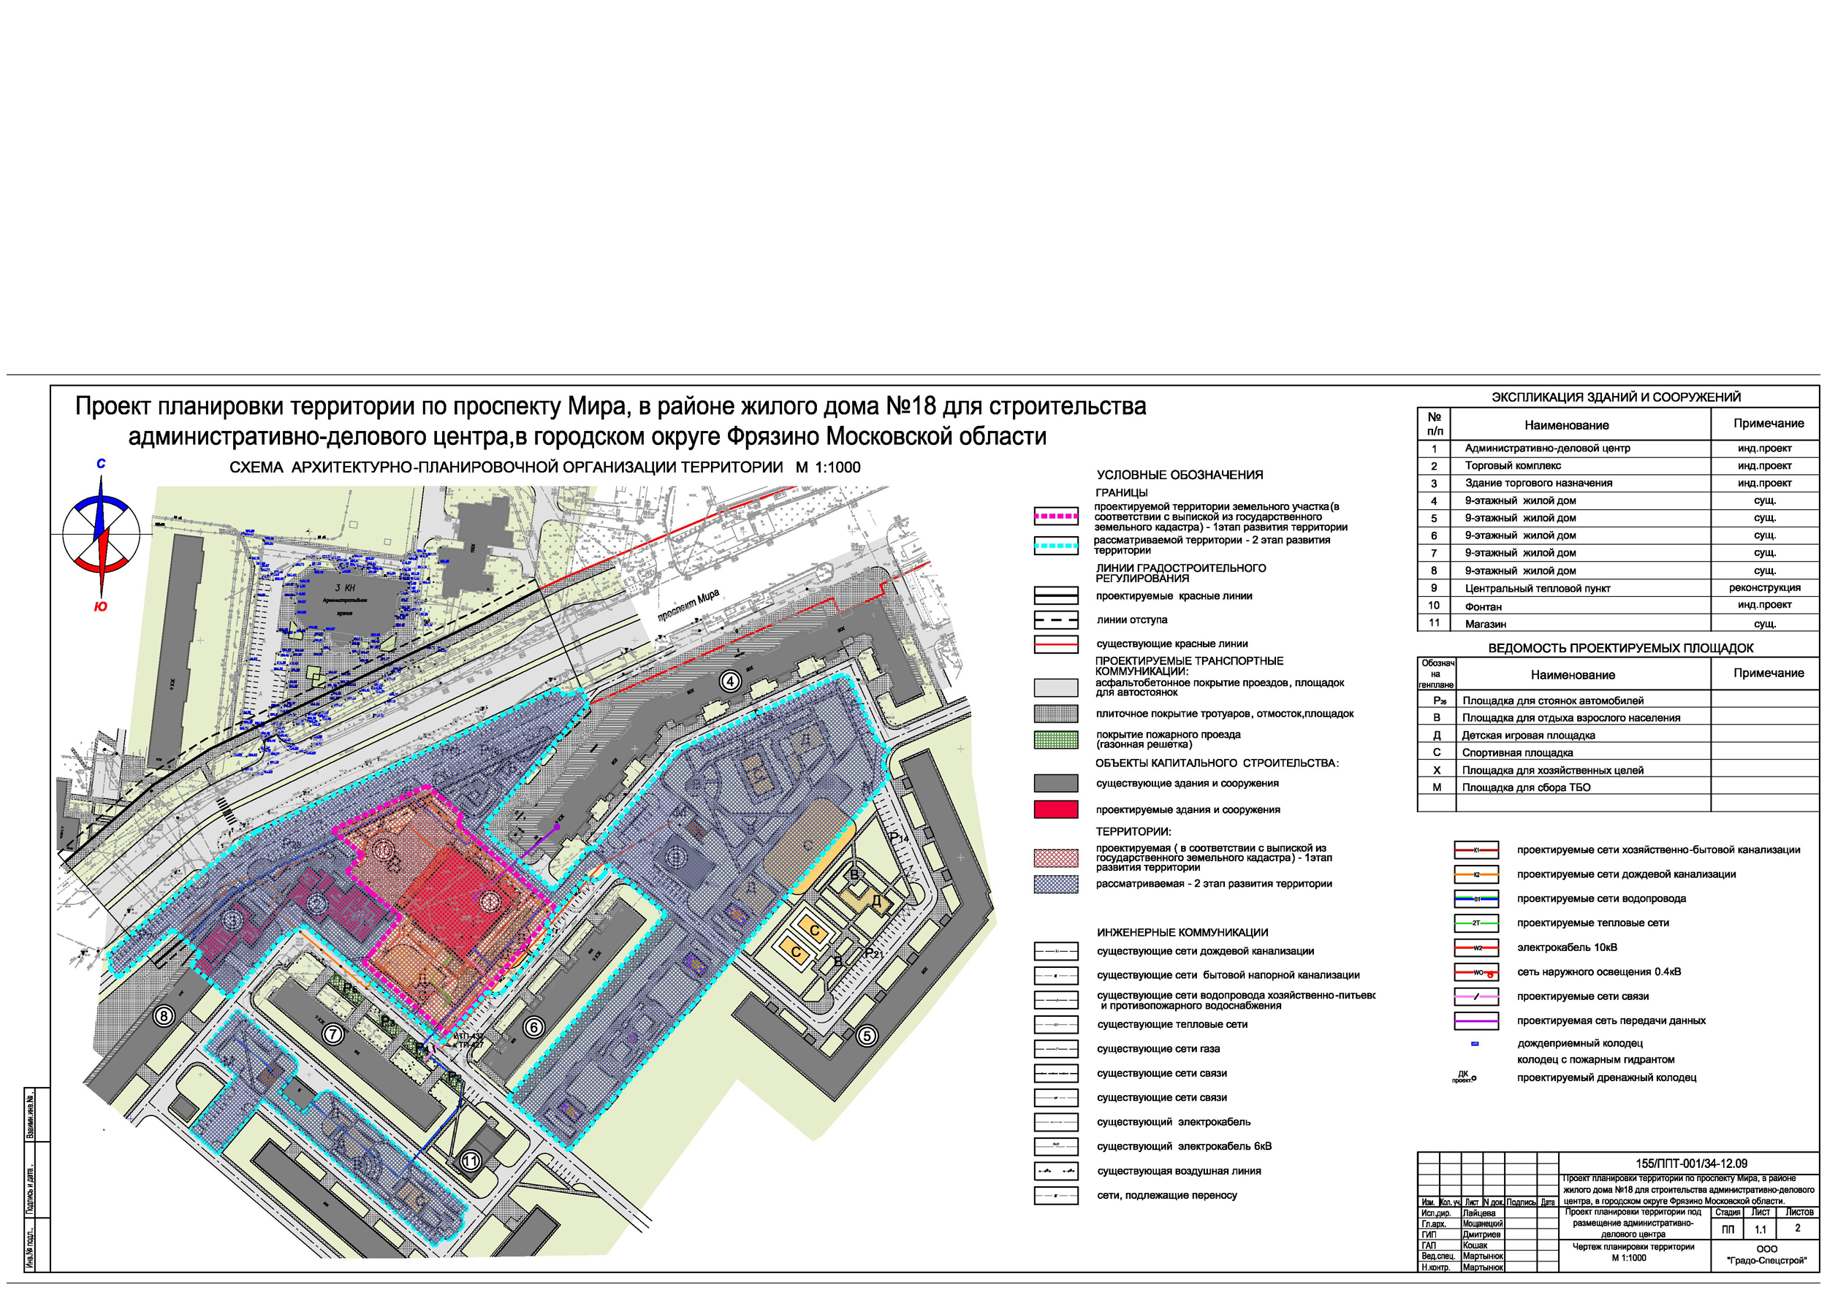Image resolution: width=1827 pixels, height=1290 pixels.
Task: Select circled marker 6 on the map
Action: (533, 1027)
